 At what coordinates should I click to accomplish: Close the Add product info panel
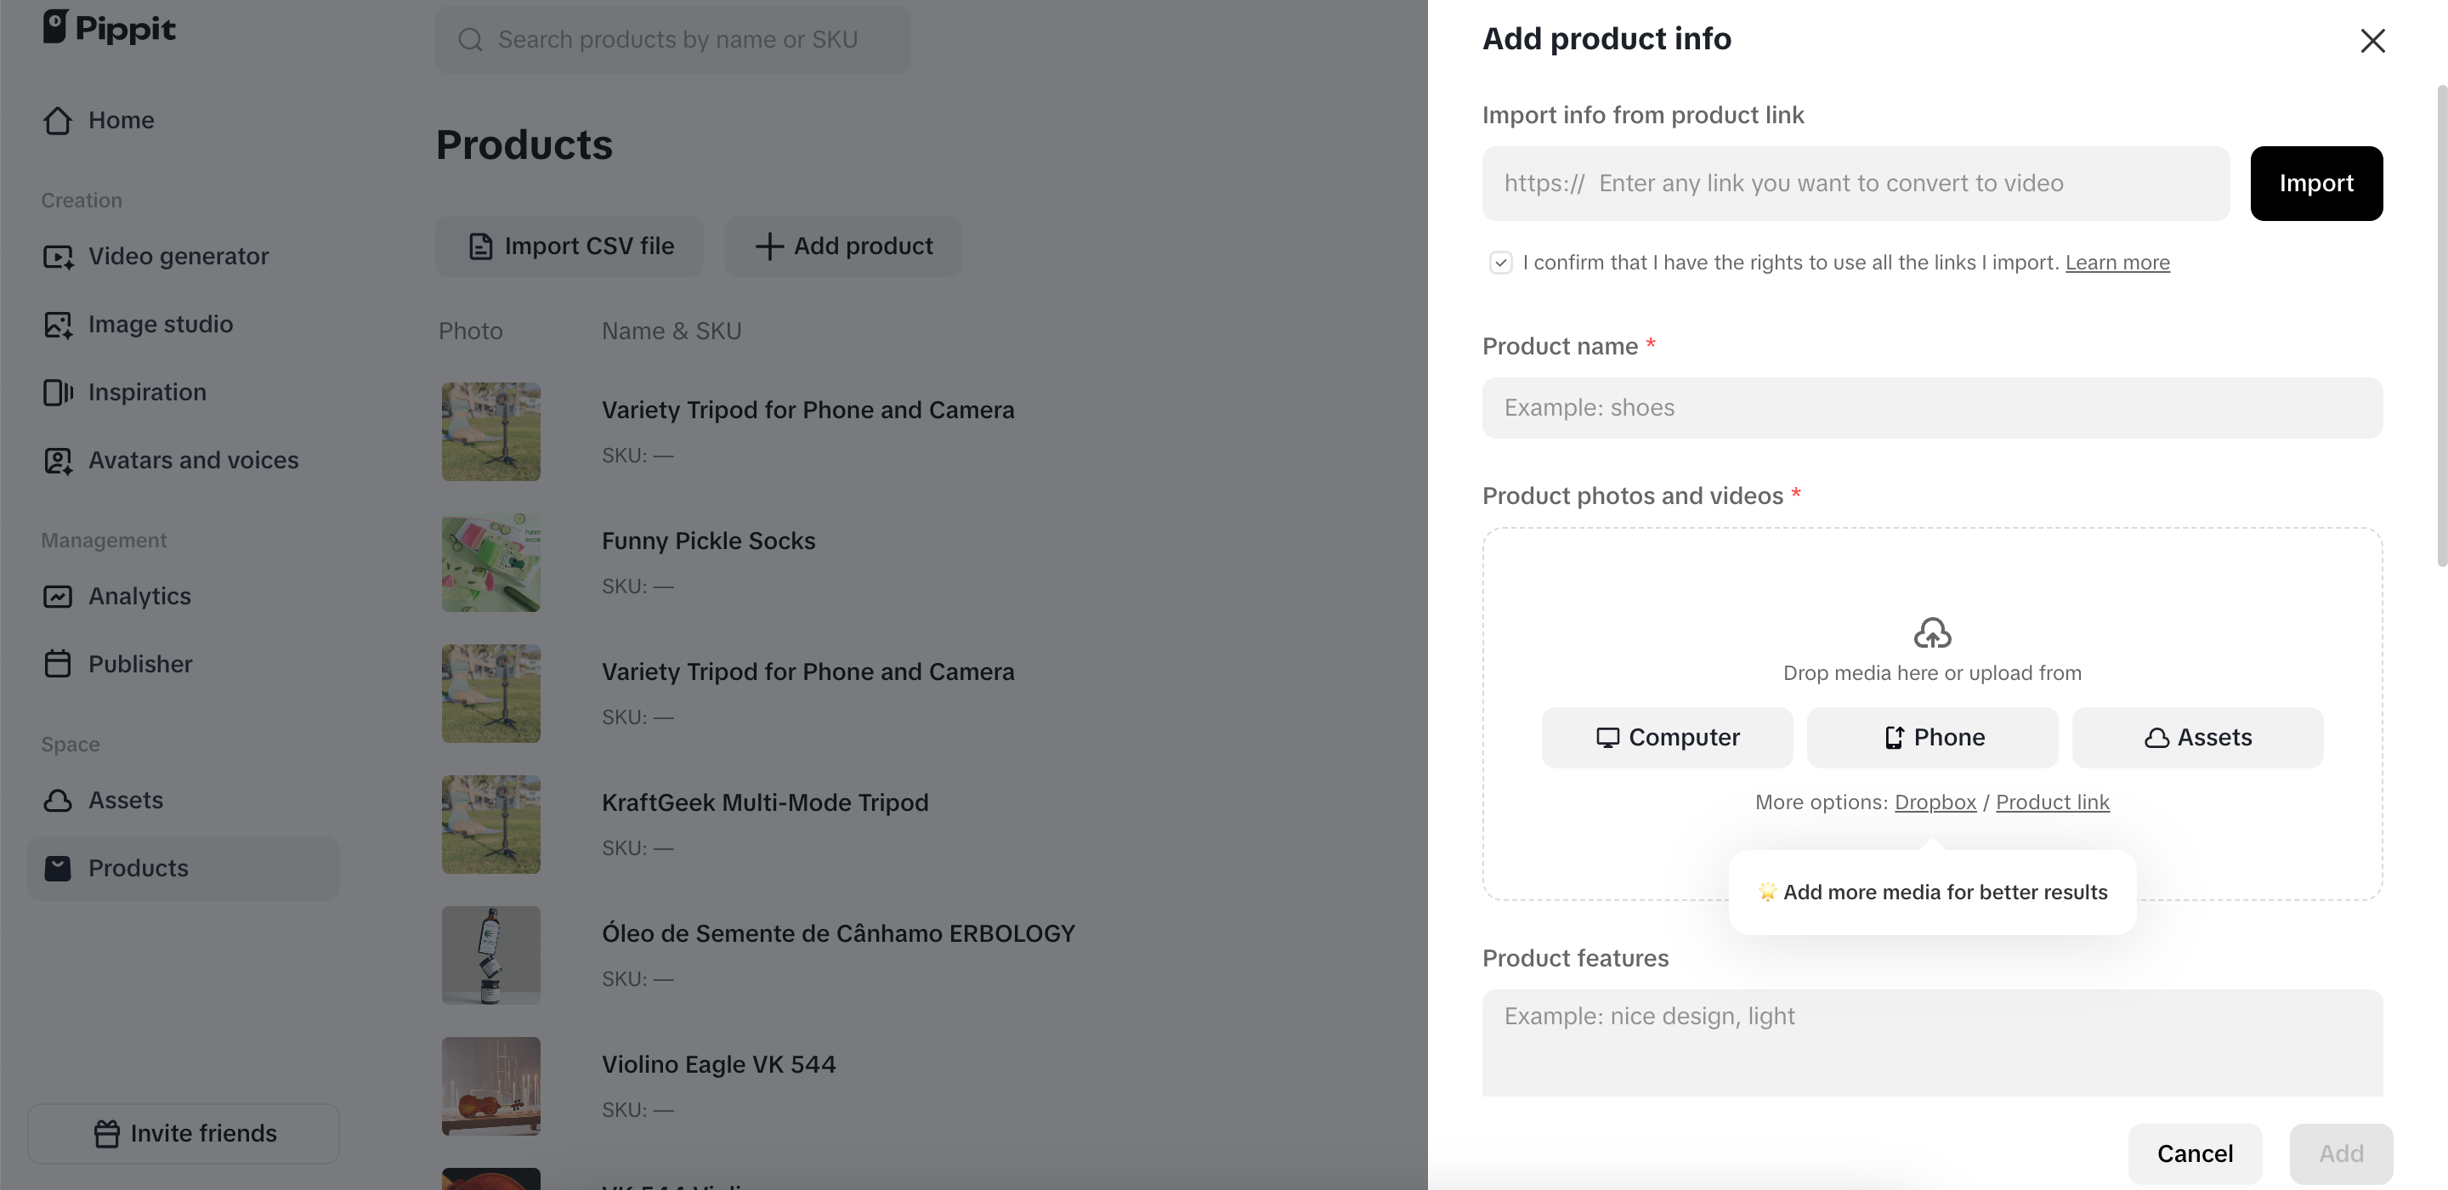click(2373, 41)
